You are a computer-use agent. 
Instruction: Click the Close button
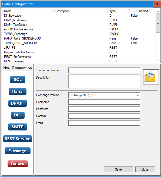coord(145,169)
